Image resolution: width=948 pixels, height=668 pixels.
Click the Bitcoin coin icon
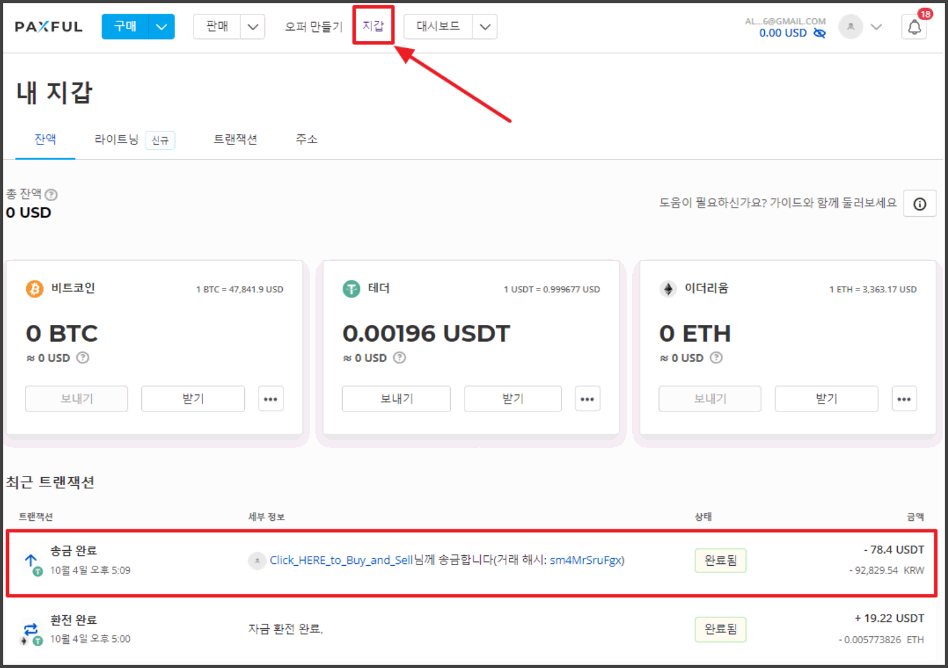(x=34, y=288)
